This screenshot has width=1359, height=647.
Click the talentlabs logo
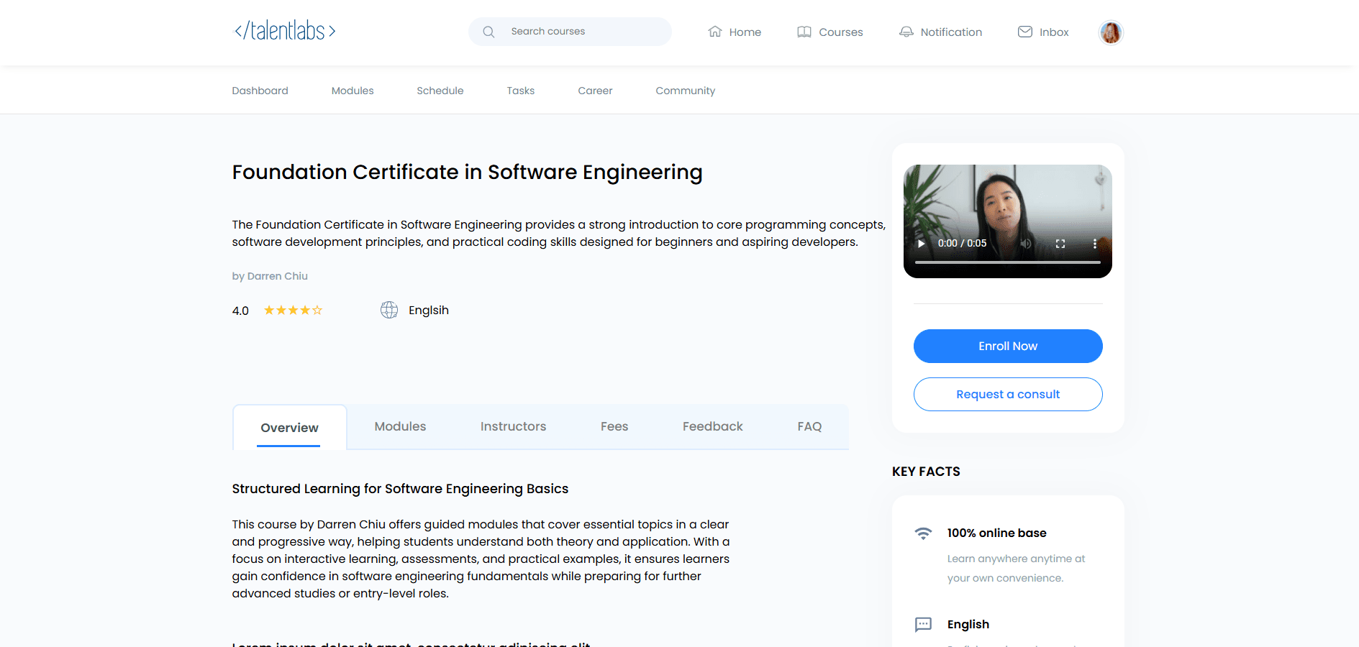[285, 31]
